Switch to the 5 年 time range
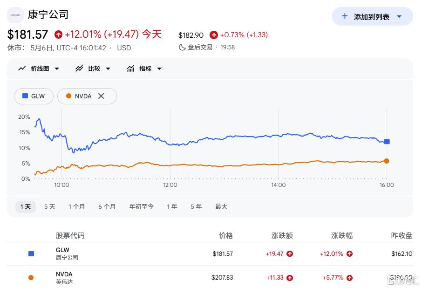The image size is (422, 288). click(x=196, y=207)
